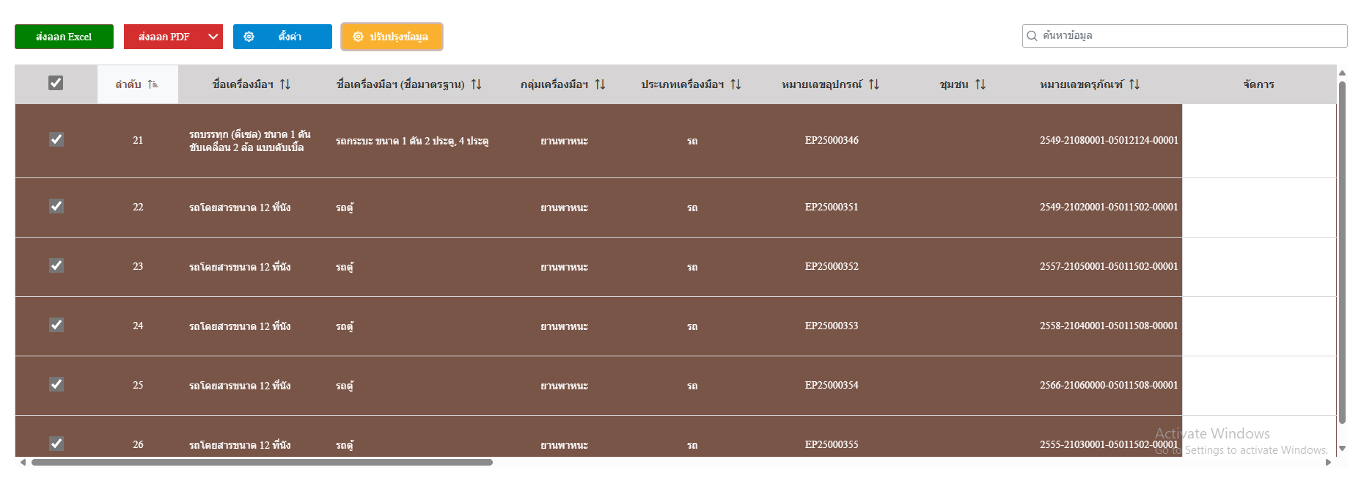The height and width of the screenshot is (481, 1361).
Task: Sort by ลำดับ column sort icon
Action: pyautogui.click(x=153, y=84)
